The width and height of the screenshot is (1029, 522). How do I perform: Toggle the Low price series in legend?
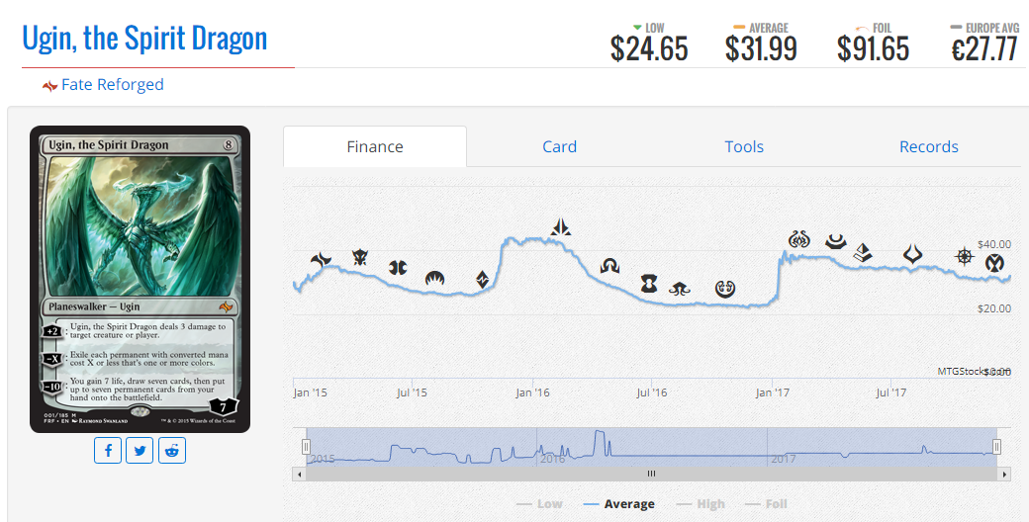click(540, 503)
